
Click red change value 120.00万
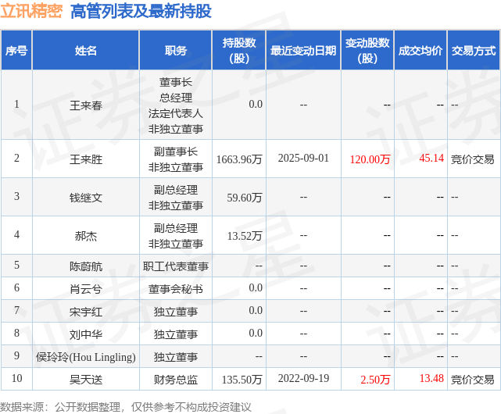pyautogui.click(x=370, y=159)
